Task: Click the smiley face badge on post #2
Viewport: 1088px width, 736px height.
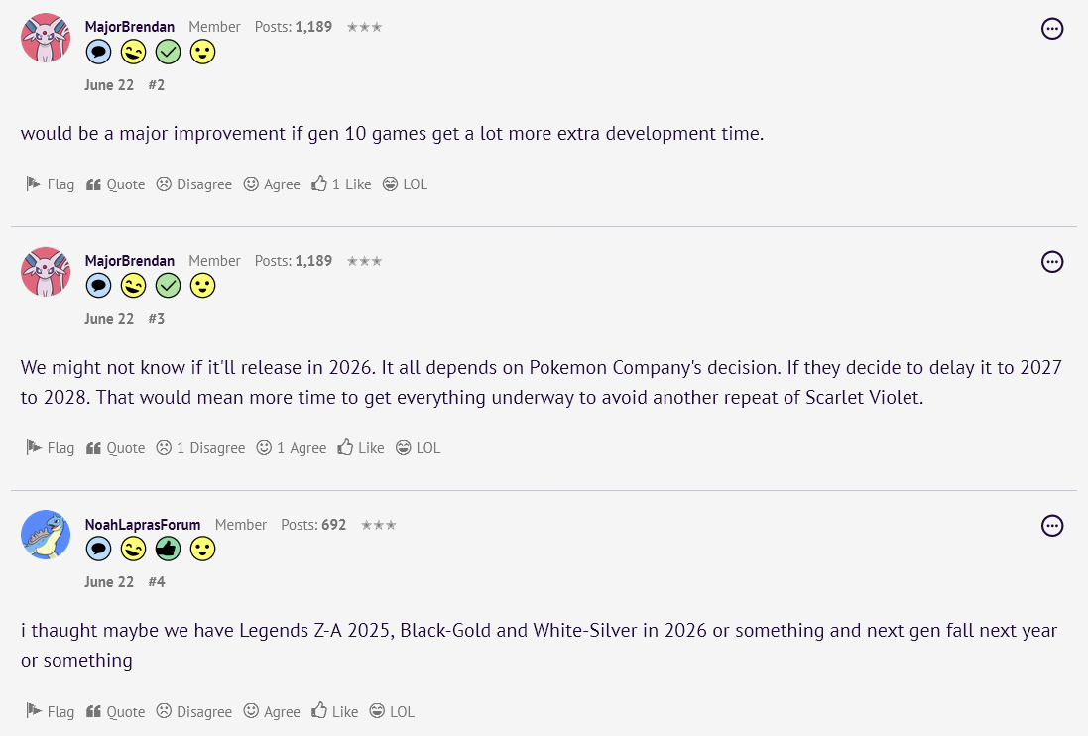Action: tap(202, 52)
